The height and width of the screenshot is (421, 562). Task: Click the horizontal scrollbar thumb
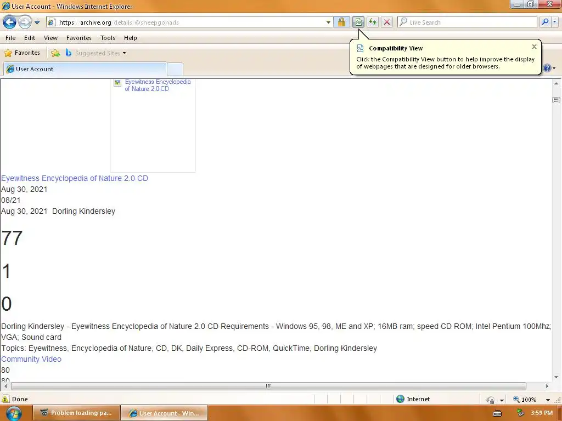pos(268,386)
